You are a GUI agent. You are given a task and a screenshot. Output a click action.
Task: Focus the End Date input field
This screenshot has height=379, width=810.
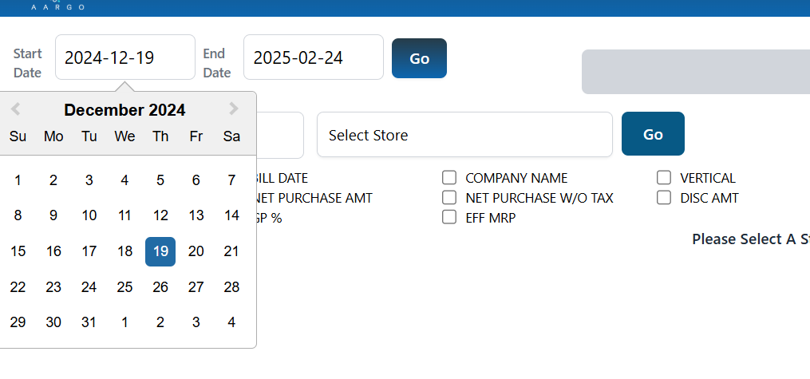314,57
